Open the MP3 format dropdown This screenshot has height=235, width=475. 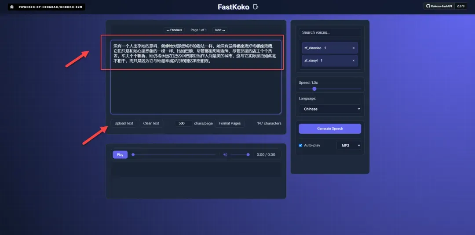(349, 145)
